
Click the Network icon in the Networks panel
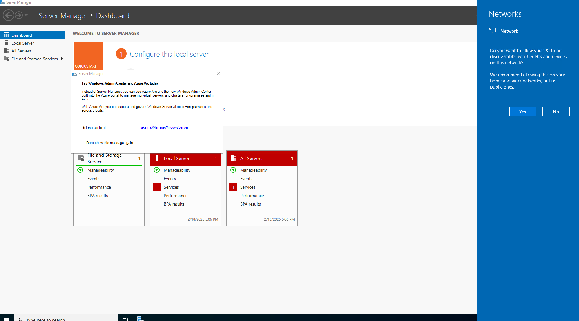493,31
